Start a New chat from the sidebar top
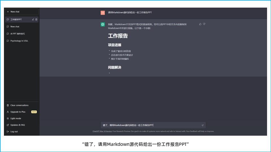The width and height of the screenshot is (271, 152). click(x=22, y=12)
